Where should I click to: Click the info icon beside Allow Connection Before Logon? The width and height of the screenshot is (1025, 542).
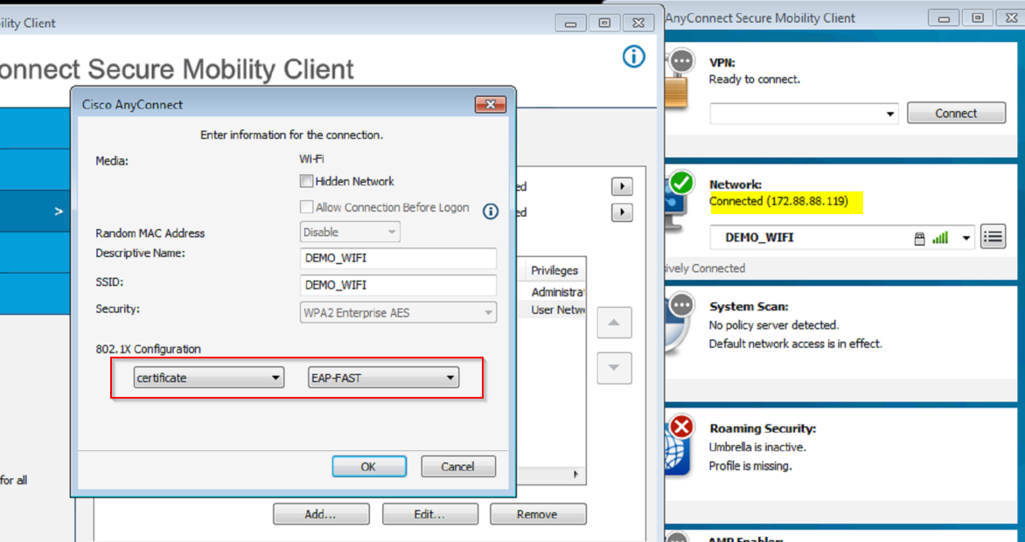[491, 212]
